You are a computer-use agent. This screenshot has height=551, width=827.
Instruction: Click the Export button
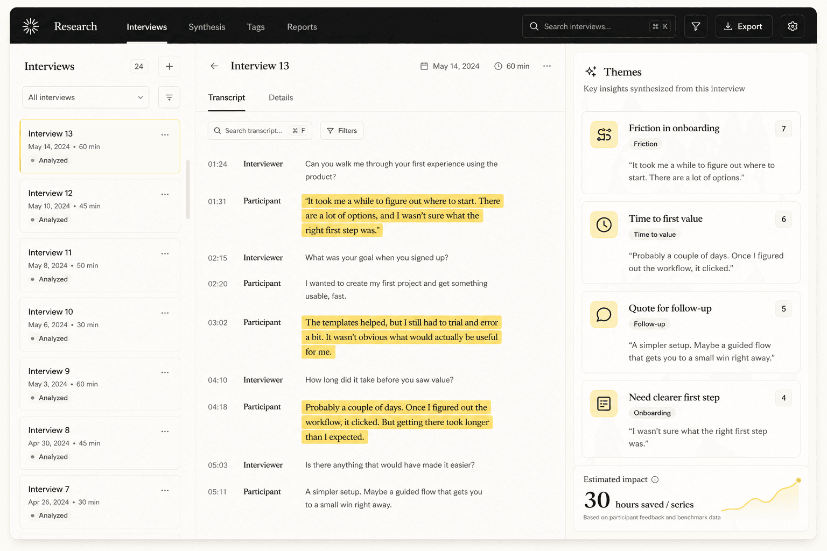[744, 26]
